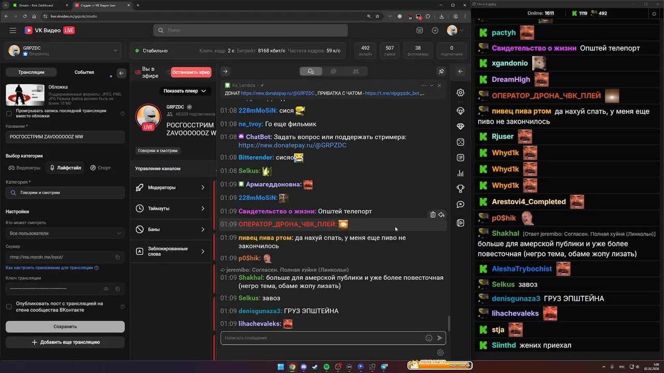The width and height of the screenshot is (664, 373).
Task: Collapse chat with right-arrow icon
Action: coord(225,71)
